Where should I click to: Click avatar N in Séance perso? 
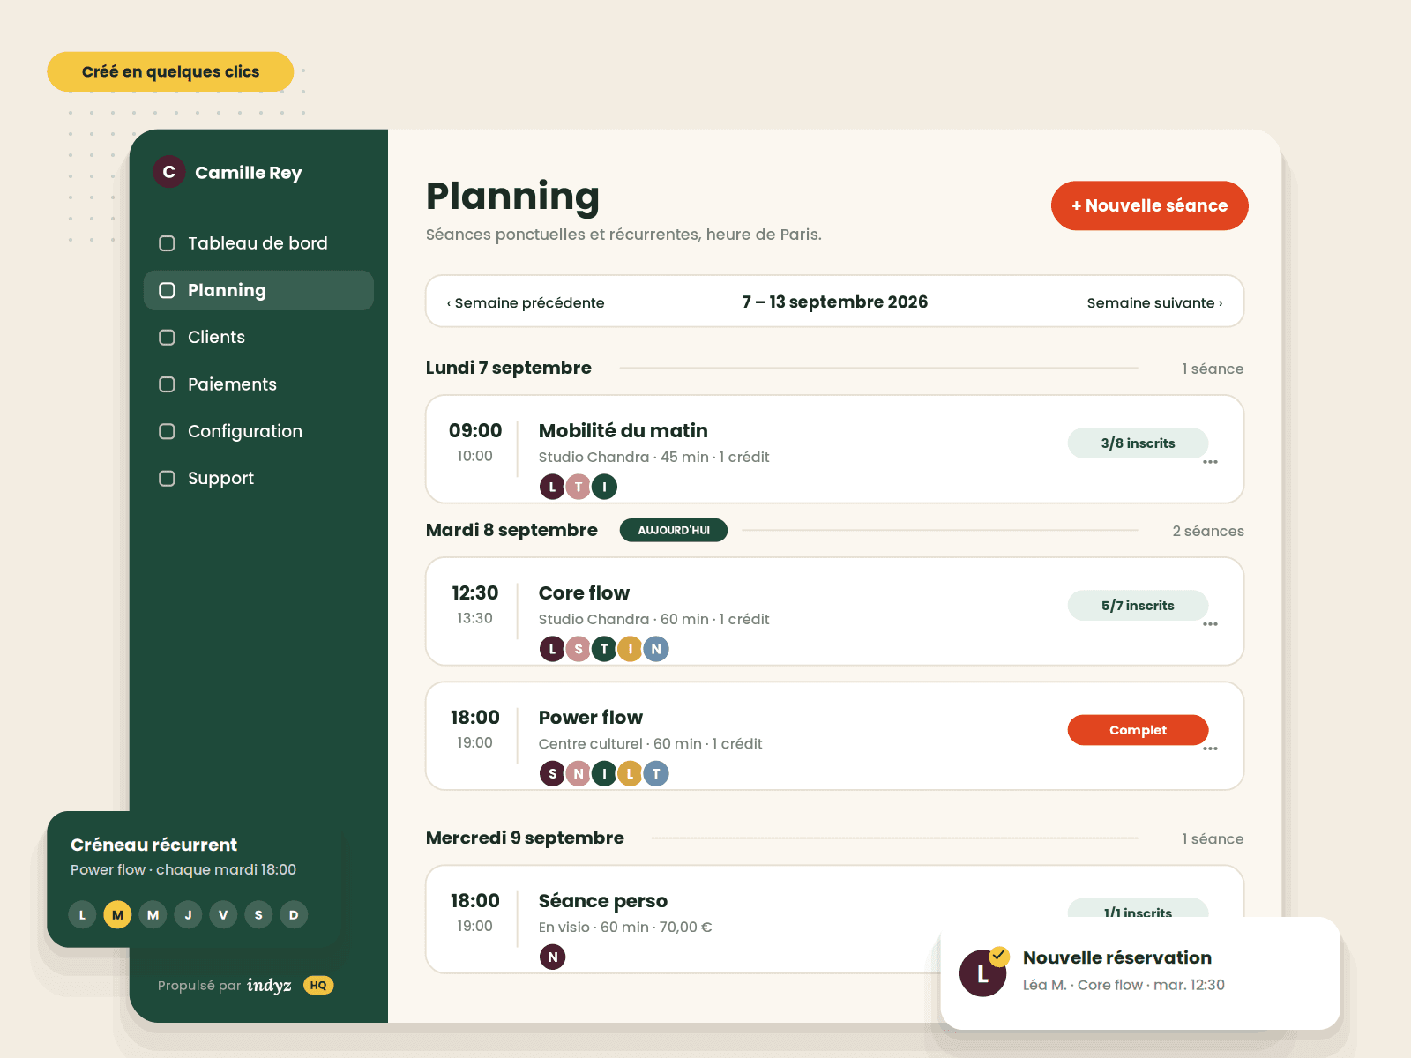coord(552,957)
